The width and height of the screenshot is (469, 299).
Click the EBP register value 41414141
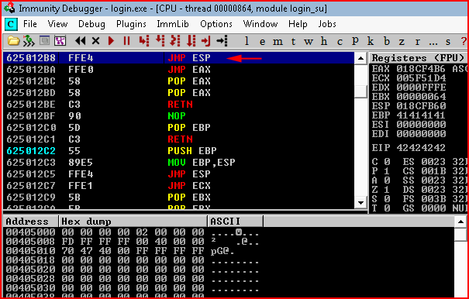point(421,115)
